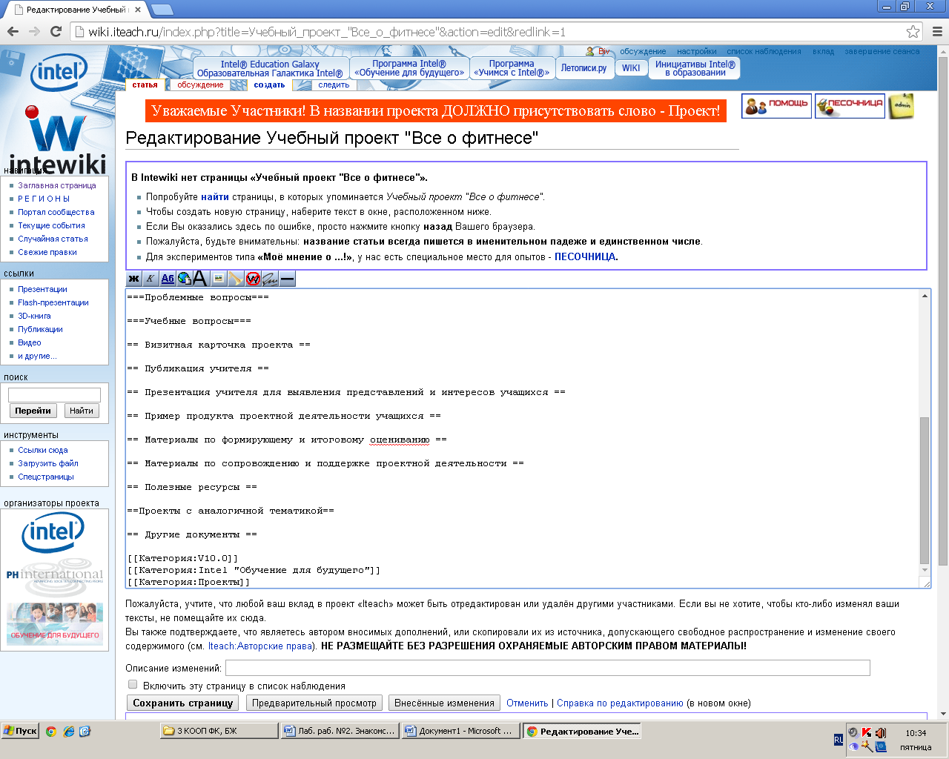The height and width of the screenshot is (759, 949).
Task: Reload the page in the browser
Action: (56, 31)
